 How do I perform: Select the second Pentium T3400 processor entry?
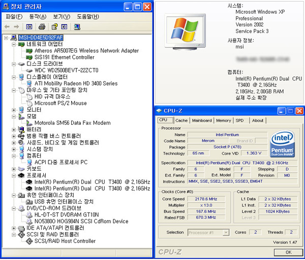[x=92, y=189]
